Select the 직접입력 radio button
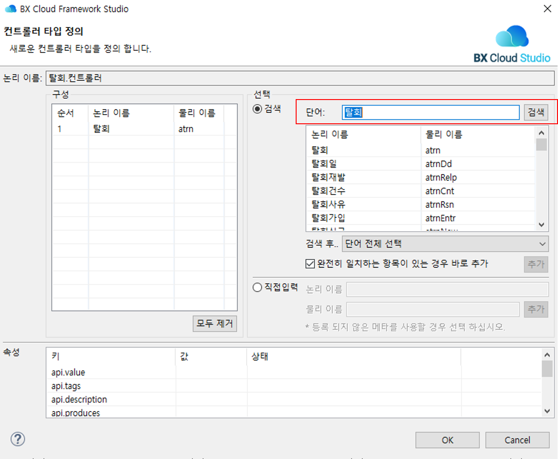This screenshot has height=459, width=558. click(257, 287)
